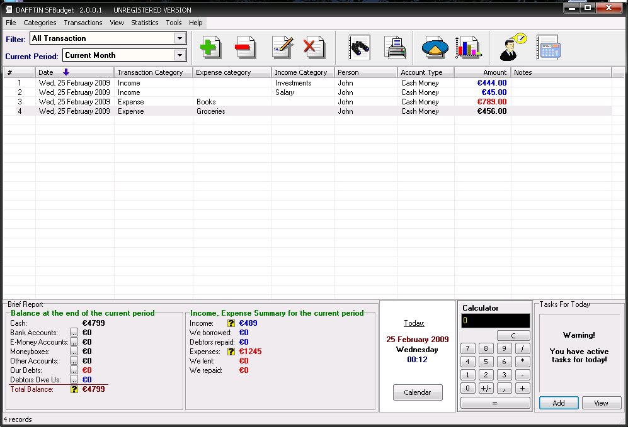
Task: Sort by the Expense category column header
Action: coord(232,72)
